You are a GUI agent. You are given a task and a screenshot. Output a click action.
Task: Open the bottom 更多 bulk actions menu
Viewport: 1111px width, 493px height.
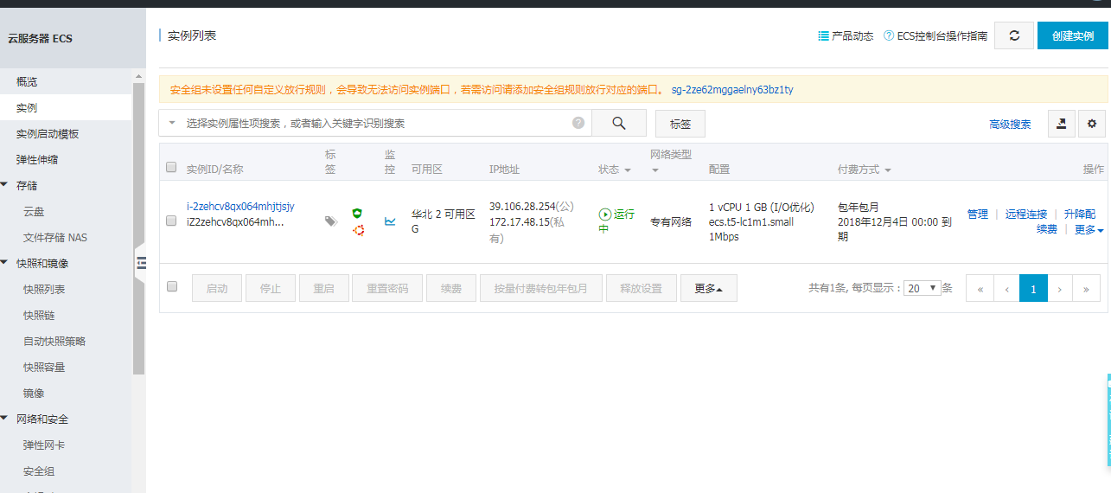click(x=709, y=289)
